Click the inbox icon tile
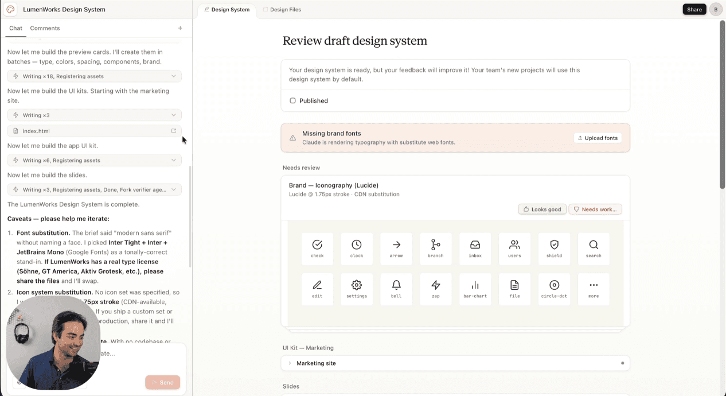 coord(475,248)
